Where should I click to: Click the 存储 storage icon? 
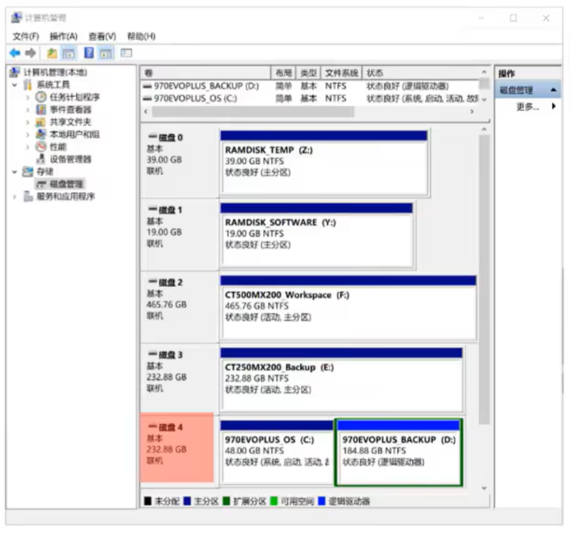[x=28, y=172]
